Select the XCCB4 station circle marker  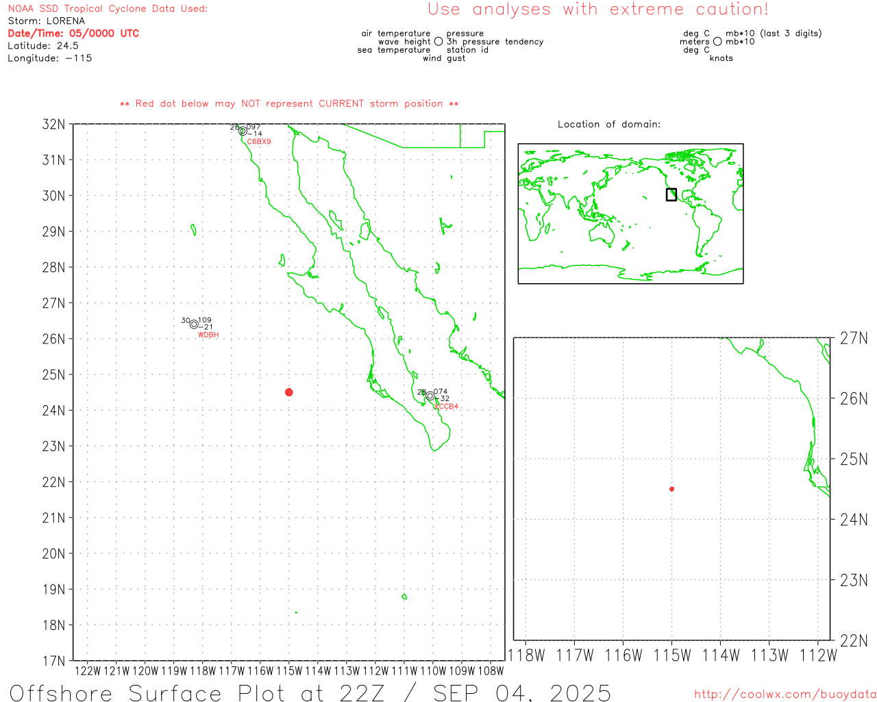[430, 396]
